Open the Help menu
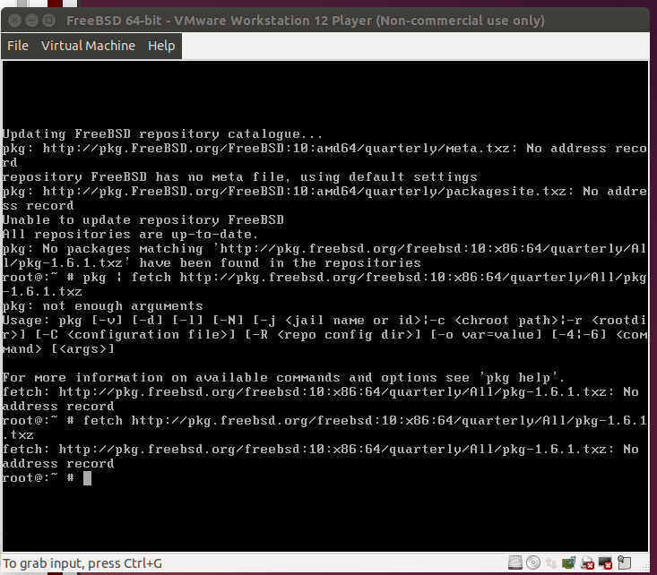 [161, 46]
